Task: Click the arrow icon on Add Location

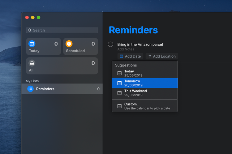Action: [150, 56]
